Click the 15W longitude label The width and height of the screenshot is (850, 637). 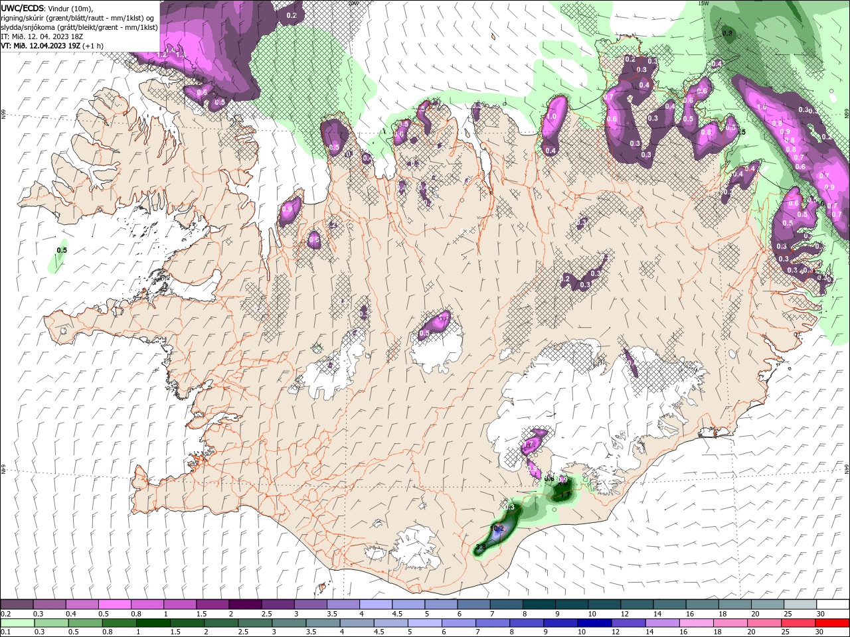704,3
